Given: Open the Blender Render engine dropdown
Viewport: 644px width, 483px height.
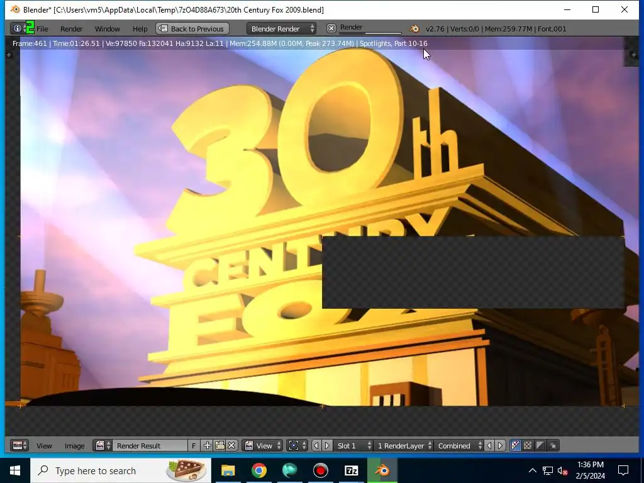Looking at the screenshot, I should point(281,29).
